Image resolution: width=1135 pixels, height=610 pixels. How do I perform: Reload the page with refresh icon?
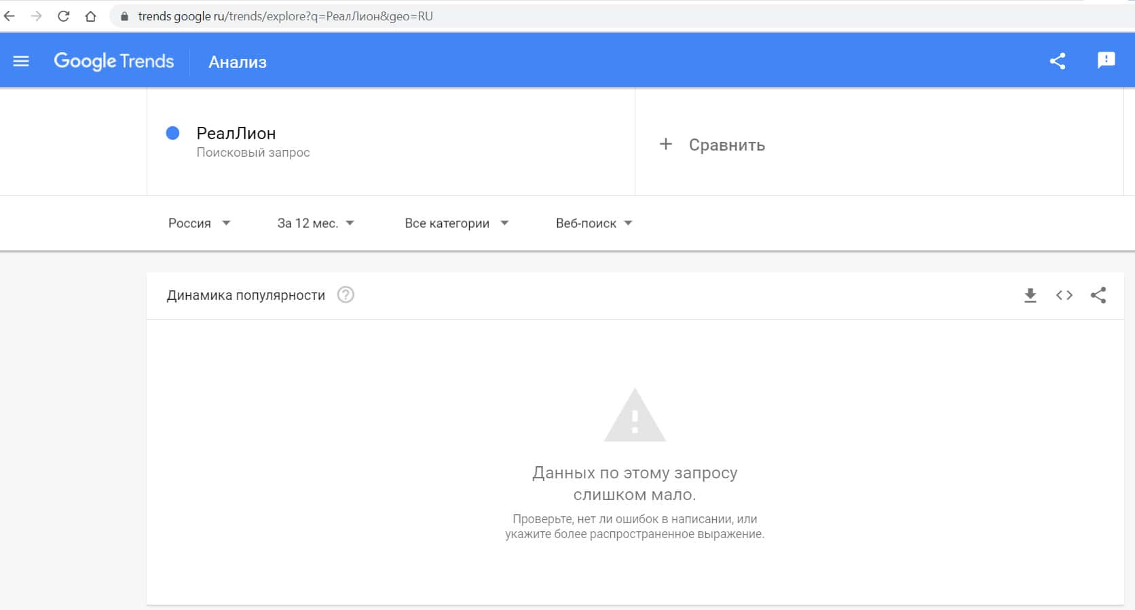coord(64,16)
